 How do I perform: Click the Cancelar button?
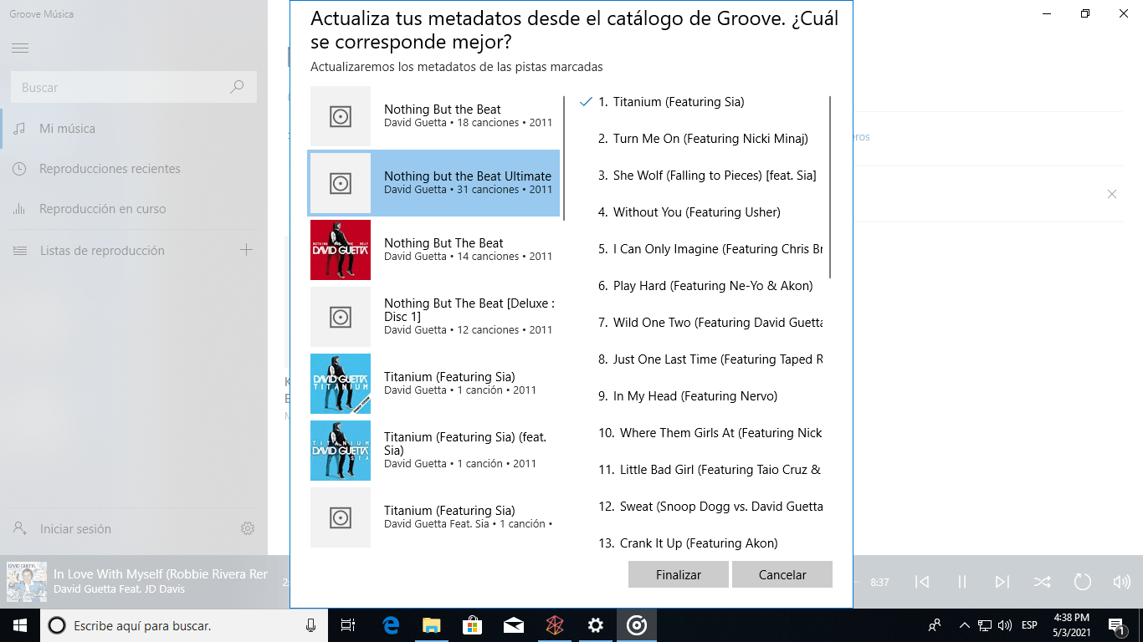pyautogui.click(x=782, y=574)
